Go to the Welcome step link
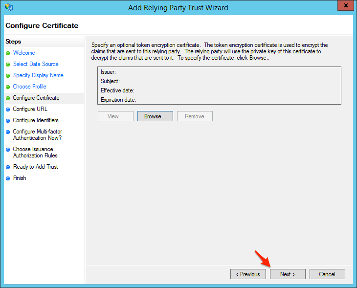This screenshot has width=357, height=288. click(x=24, y=53)
